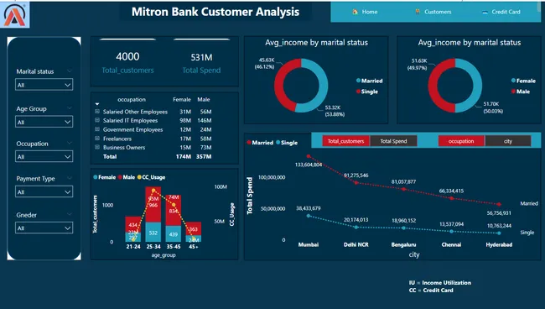Click Single legend in line chart
The width and height of the screenshot is (545, 309).
[287, 143]
